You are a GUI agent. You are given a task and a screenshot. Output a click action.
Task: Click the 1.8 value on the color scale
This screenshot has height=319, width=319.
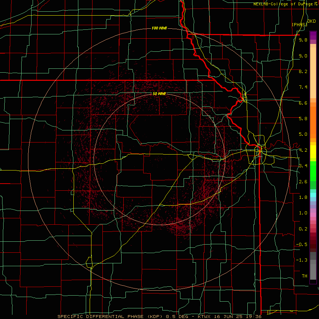click(x=303, y=197)
